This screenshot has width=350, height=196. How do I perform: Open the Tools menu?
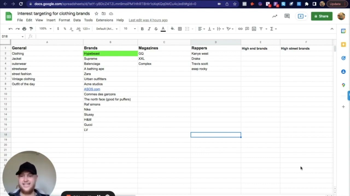(x=88, y=20)
